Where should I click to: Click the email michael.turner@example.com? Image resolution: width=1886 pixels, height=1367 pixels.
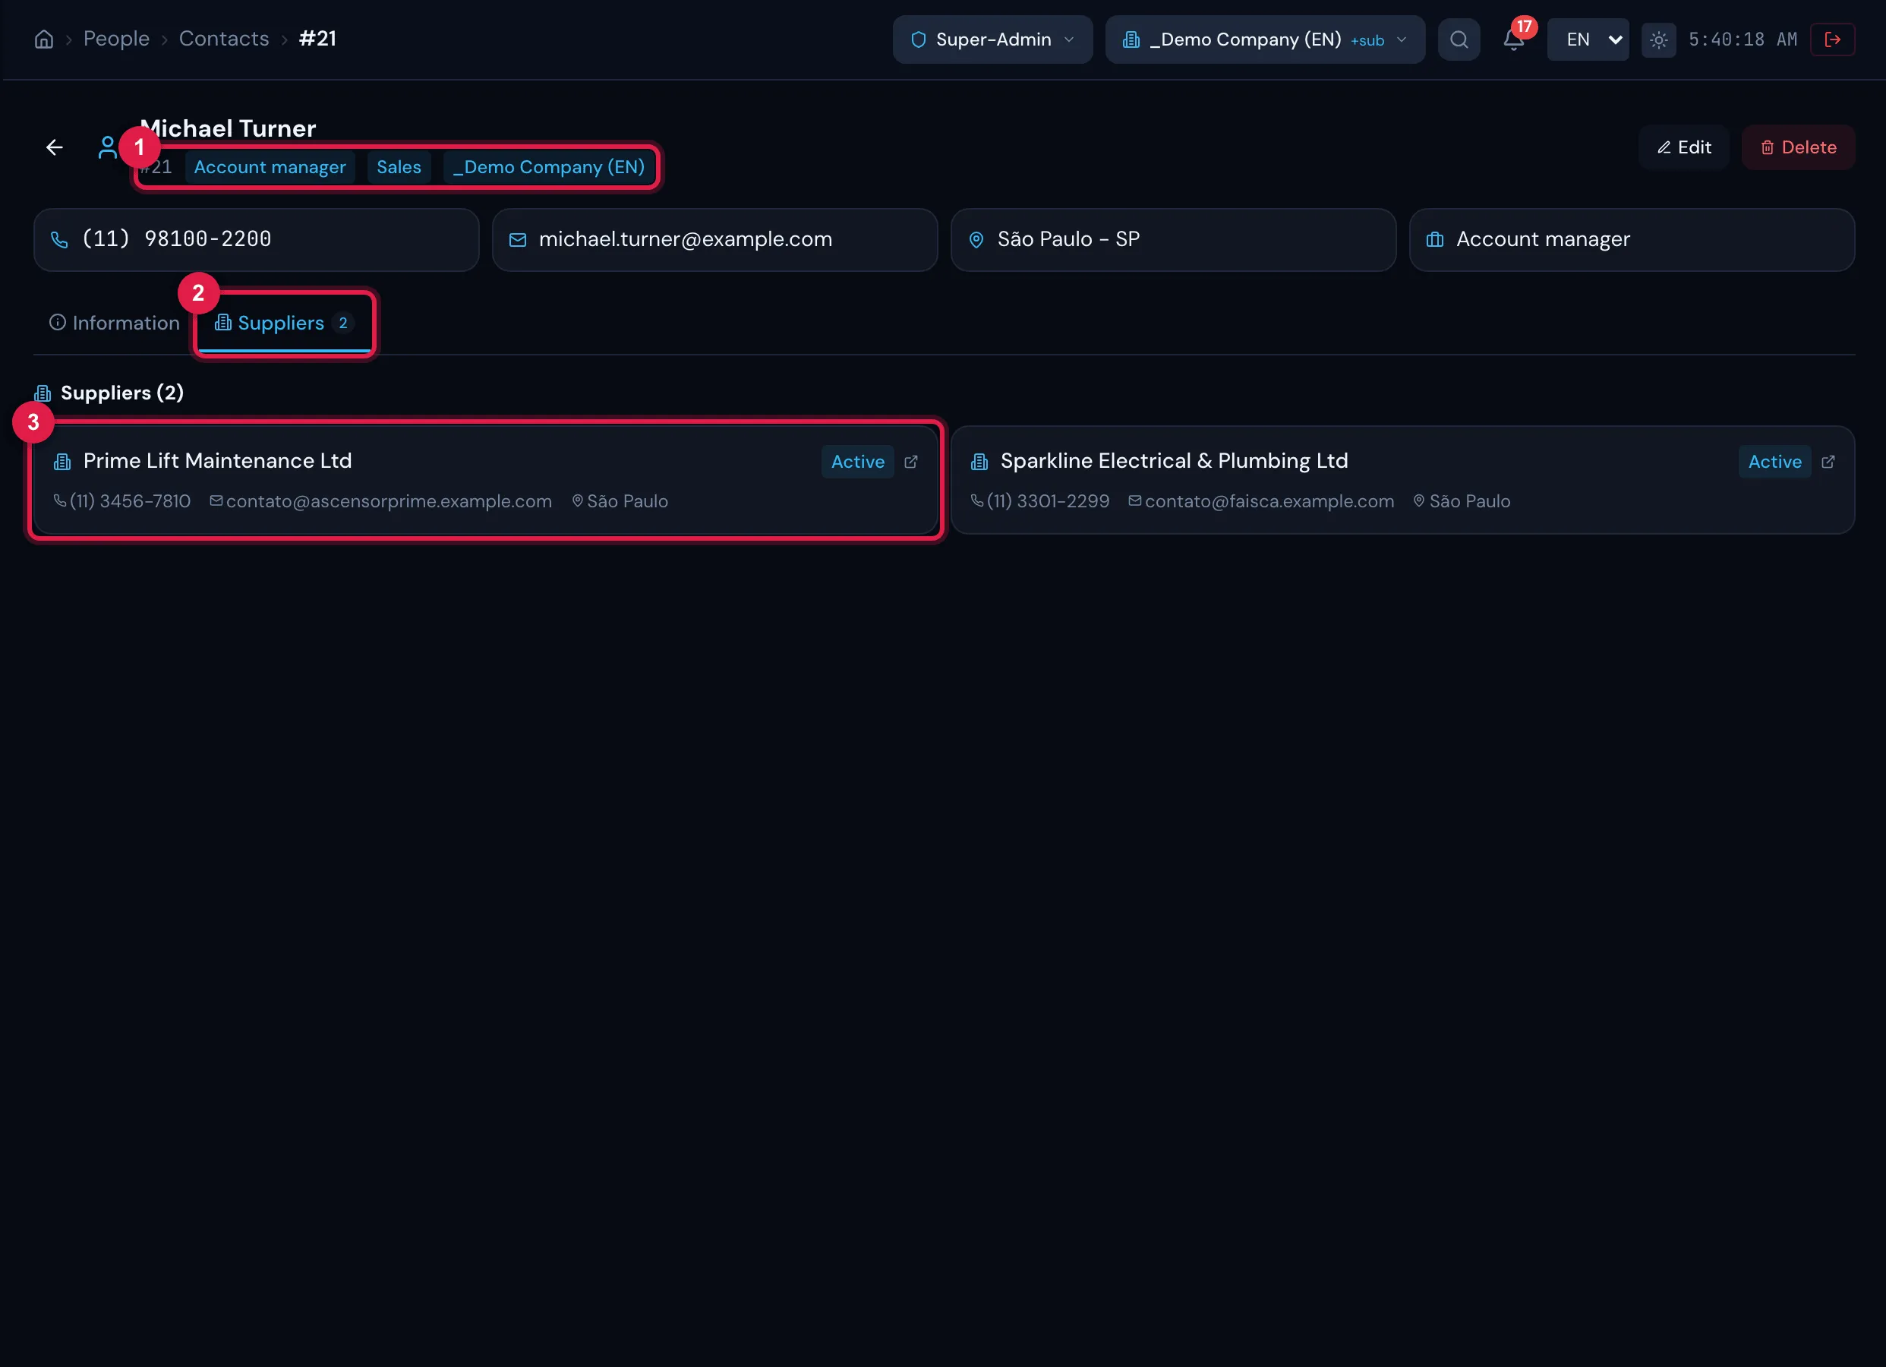[685, 240]
